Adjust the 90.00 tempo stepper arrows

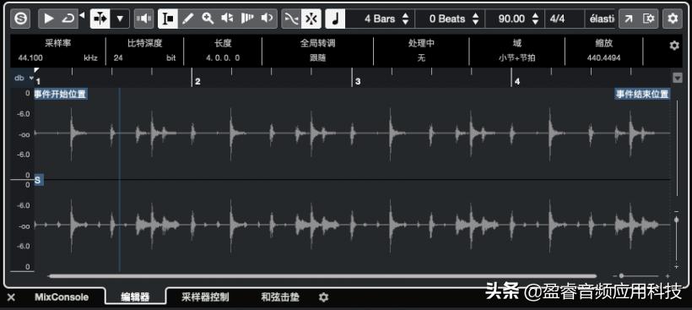(x=535, y=19)
